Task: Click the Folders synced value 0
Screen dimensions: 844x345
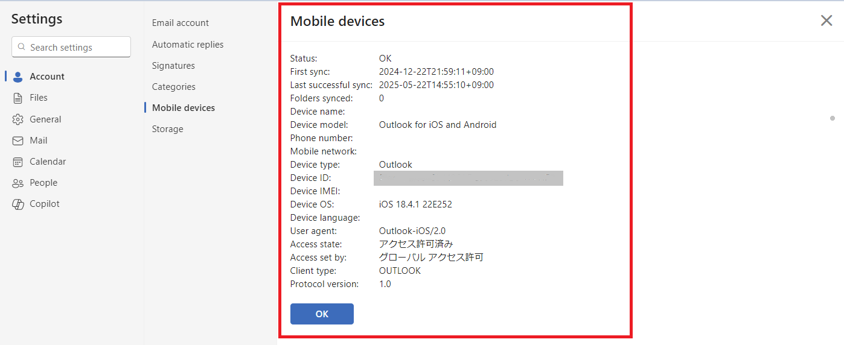Action: point(382,98)
